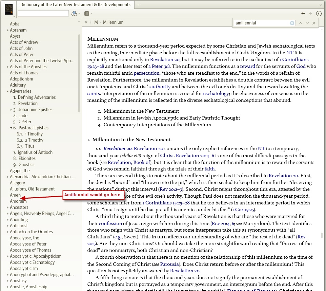Click the book cover resource icon
326x291 pixels.
coord(9,10)
